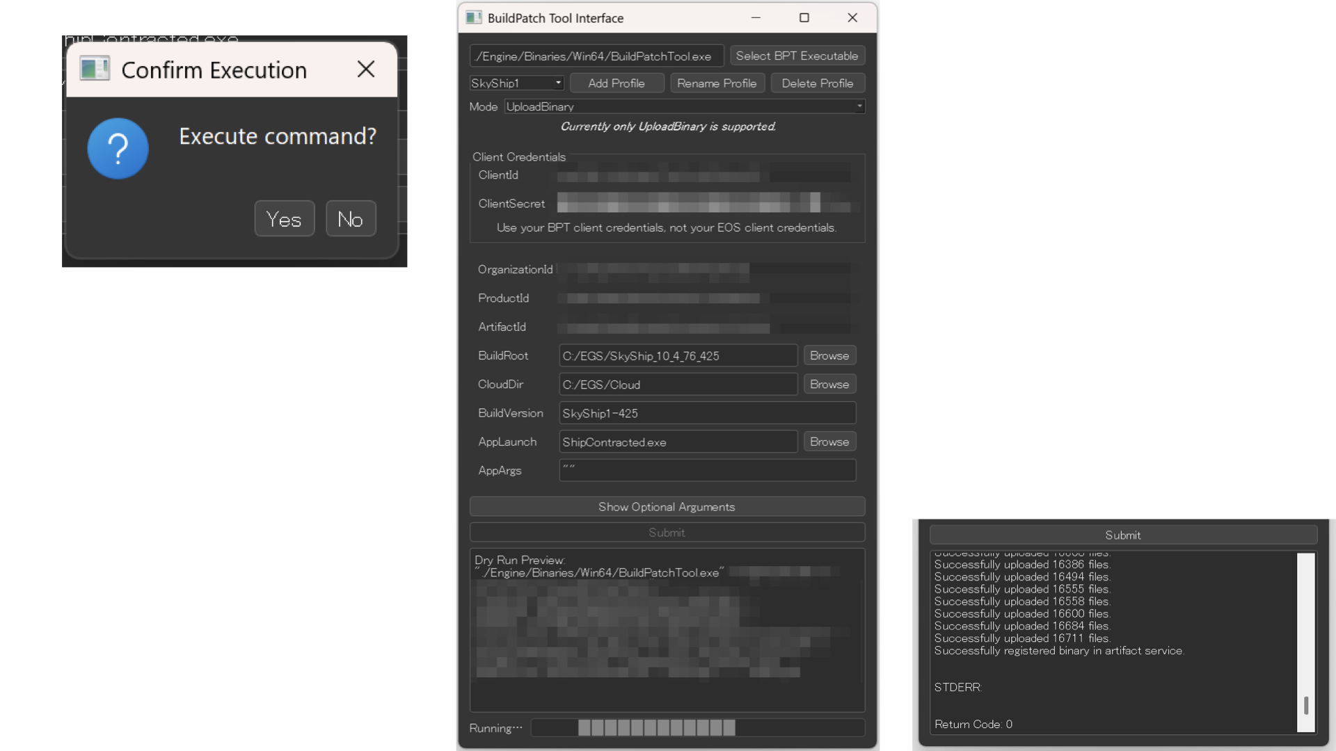The height and width of the screenshot is (751, 1336).
Task: Open the Mode UploadBinary dropdown
Action: tap(683, 106)
